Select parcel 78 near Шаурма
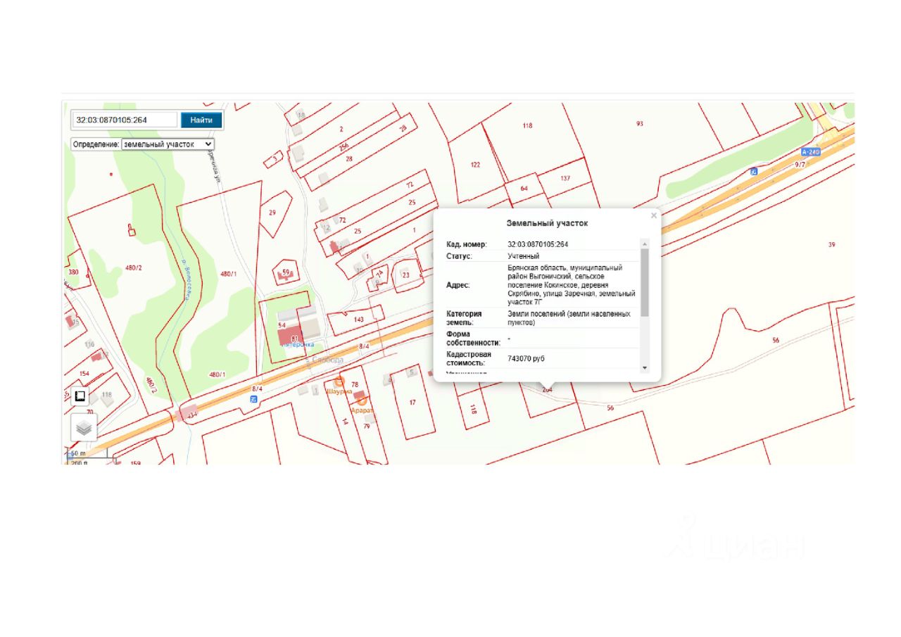The height and width of the screenshot is (637, 901). pyautogui.click(x=355, y=384)
